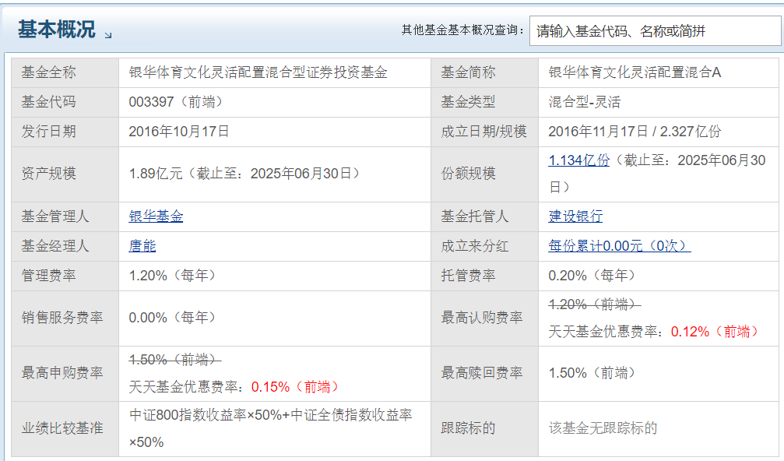784x461 pixels.
Task: Click the management fee 1.20%（每年）
Action: [172, 276]
